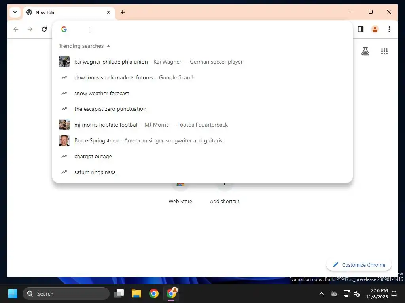Go back to the previous page

tap(16, 29)
